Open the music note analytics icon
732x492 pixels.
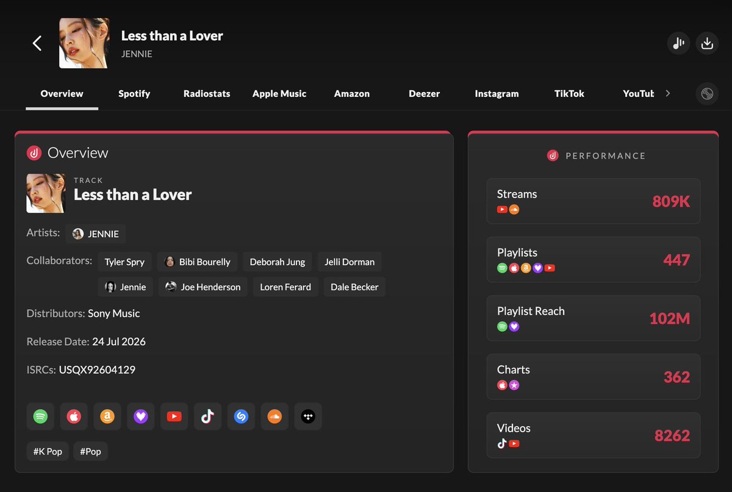pos(678,43)
